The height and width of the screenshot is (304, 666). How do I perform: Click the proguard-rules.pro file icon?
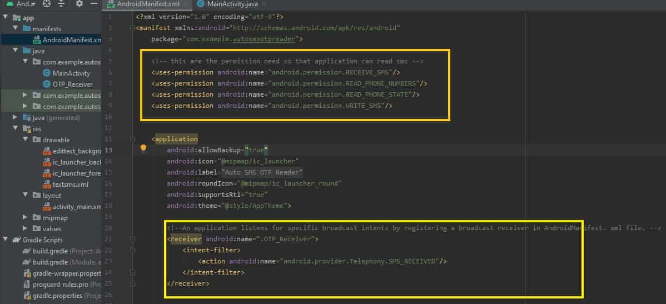click(x=27, y=285)
